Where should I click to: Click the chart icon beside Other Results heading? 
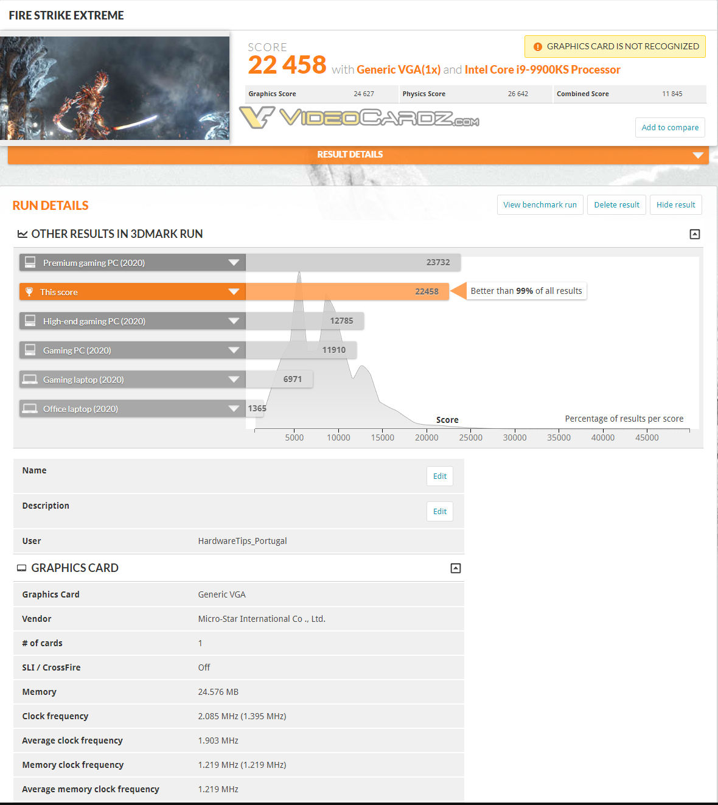23,234
